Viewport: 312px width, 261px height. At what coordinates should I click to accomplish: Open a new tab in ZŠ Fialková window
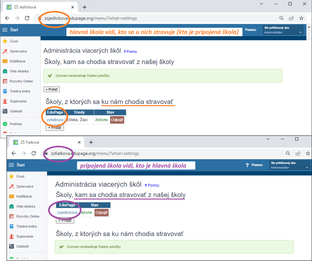(x=91, y=142)
